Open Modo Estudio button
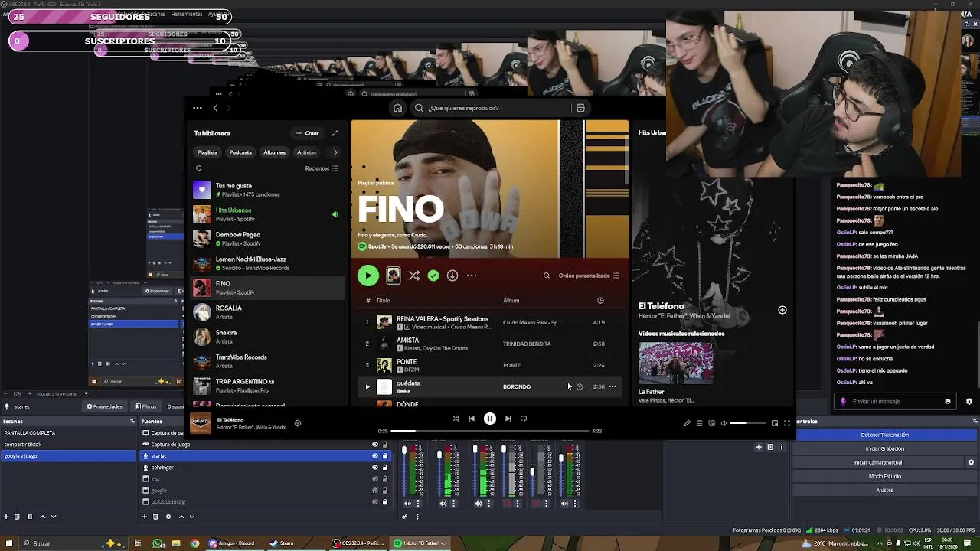Image resolution: width=980 pixels, height=551 pixels. [x=884, y=476]
